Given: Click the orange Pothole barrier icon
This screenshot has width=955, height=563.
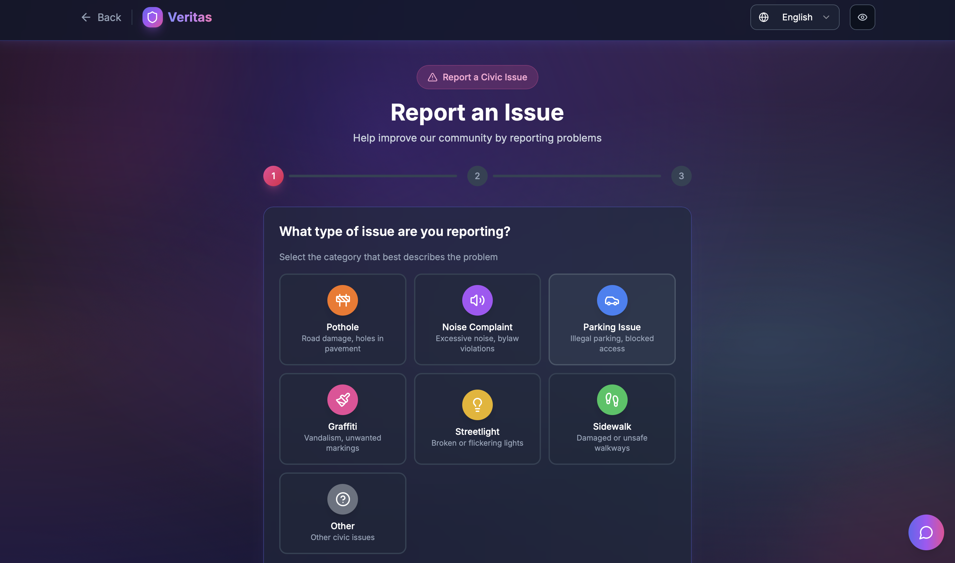Looking at the screenshot, I should pyautogui.click(x=342, y=300).
